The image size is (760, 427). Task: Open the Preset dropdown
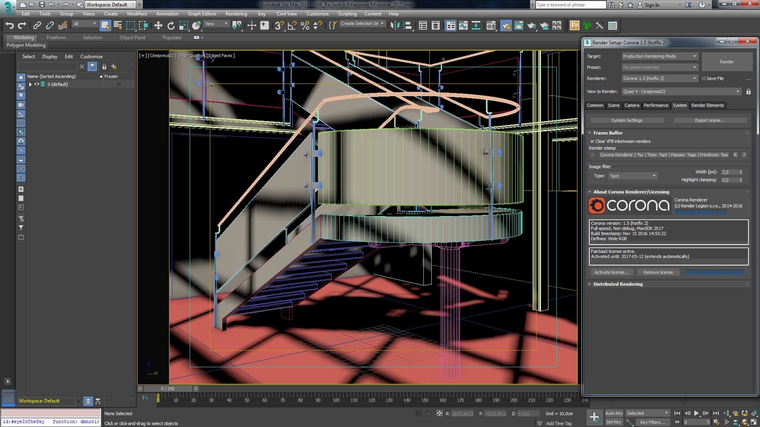[660, 67]
